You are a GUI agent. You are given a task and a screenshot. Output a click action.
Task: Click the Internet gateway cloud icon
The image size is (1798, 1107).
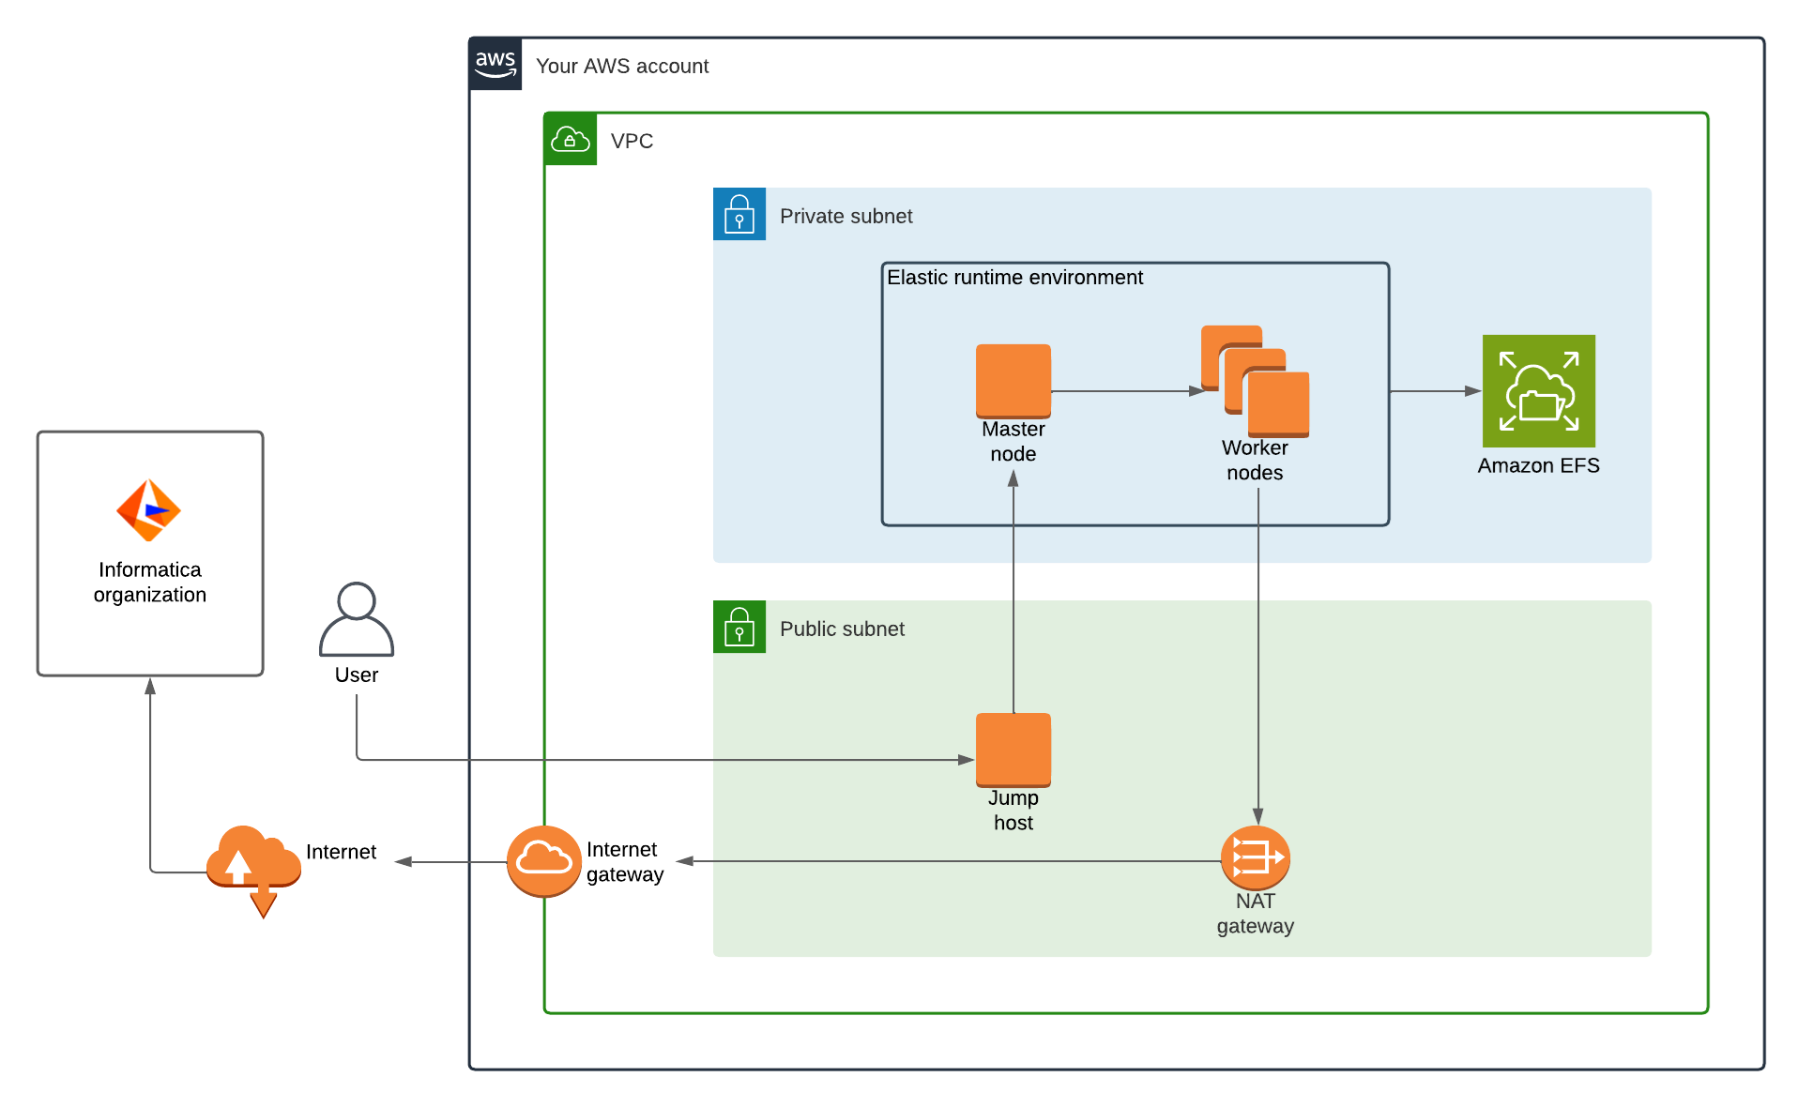coord(544,861)
